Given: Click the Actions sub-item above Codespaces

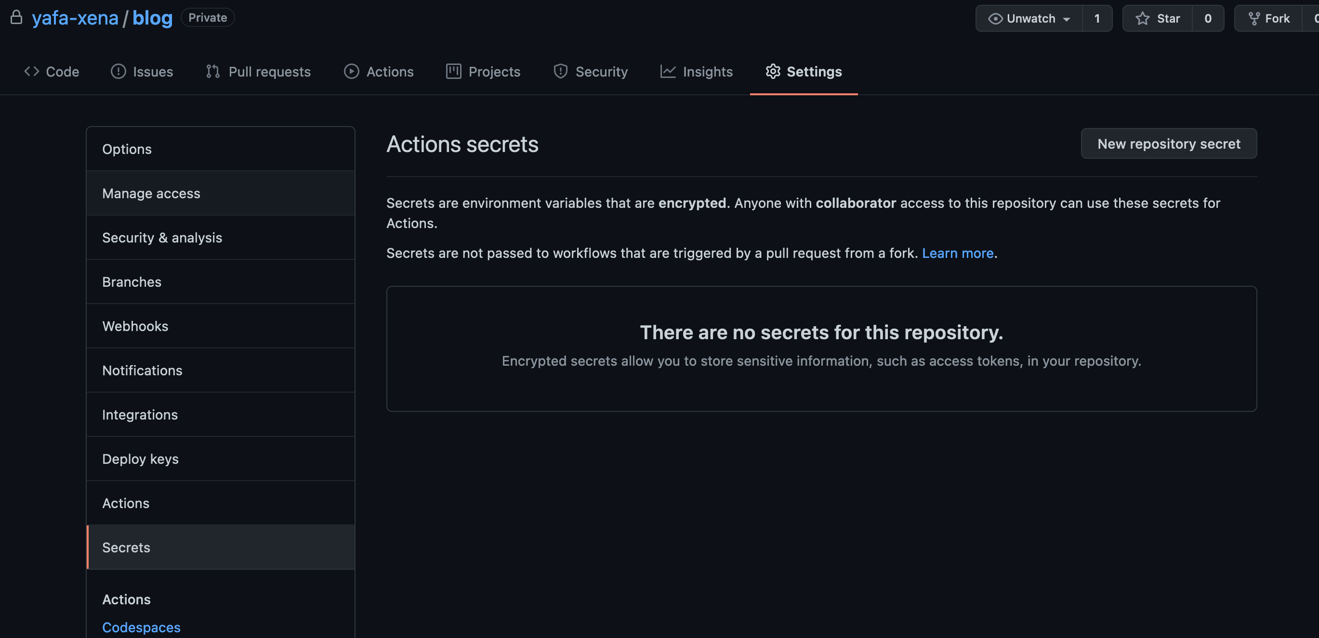Looking at the screenshot, I should tap(127, 600).
